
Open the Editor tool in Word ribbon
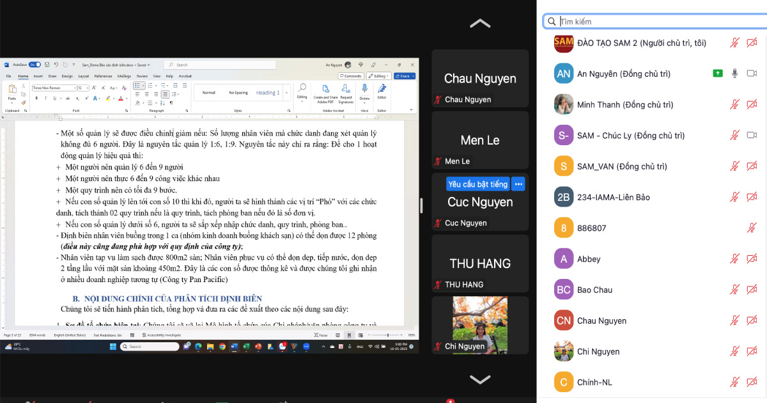(x=382, y=90)
